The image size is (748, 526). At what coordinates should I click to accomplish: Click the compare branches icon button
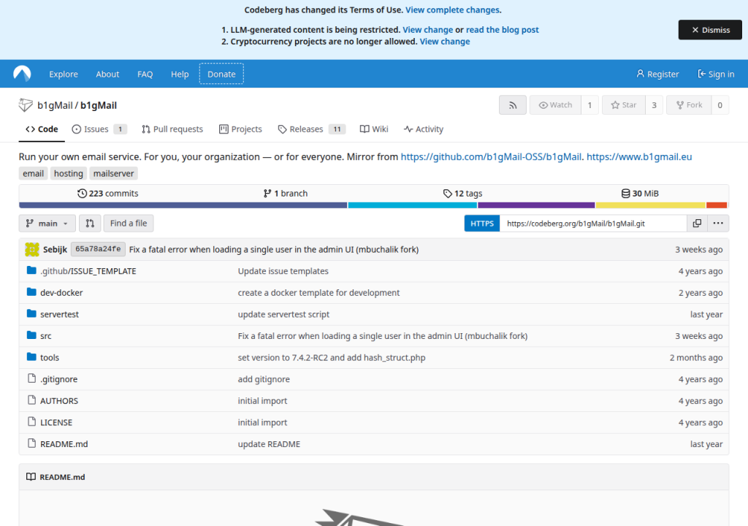pos(90,224)
